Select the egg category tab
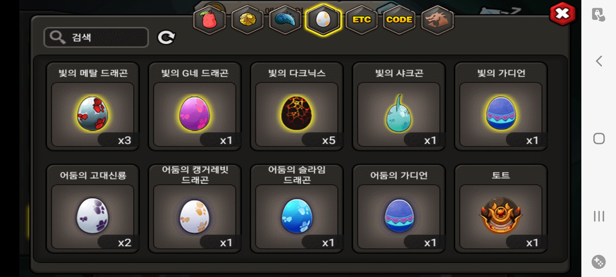The height and width of the screenshot is (277, 616). pyautogui.click(x=323, y=20)
